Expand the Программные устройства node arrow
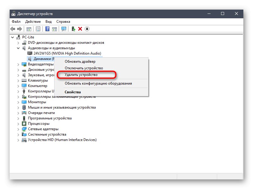253x189 pixels. click(18, 118)
